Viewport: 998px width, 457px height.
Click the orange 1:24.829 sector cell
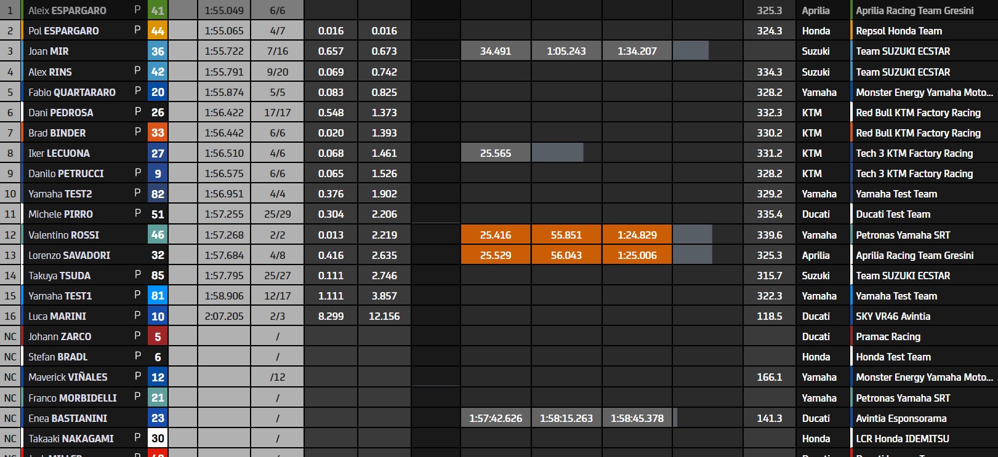[637, 235]
